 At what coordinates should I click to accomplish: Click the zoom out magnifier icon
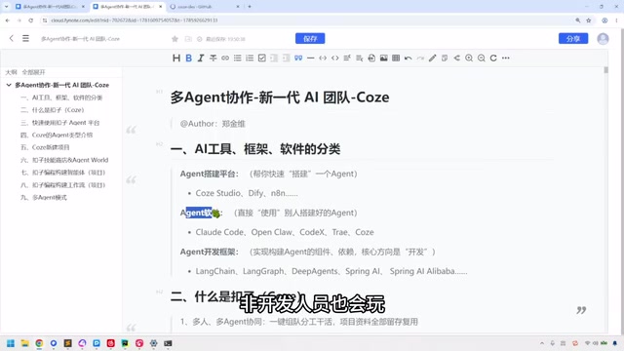point(481,58)
